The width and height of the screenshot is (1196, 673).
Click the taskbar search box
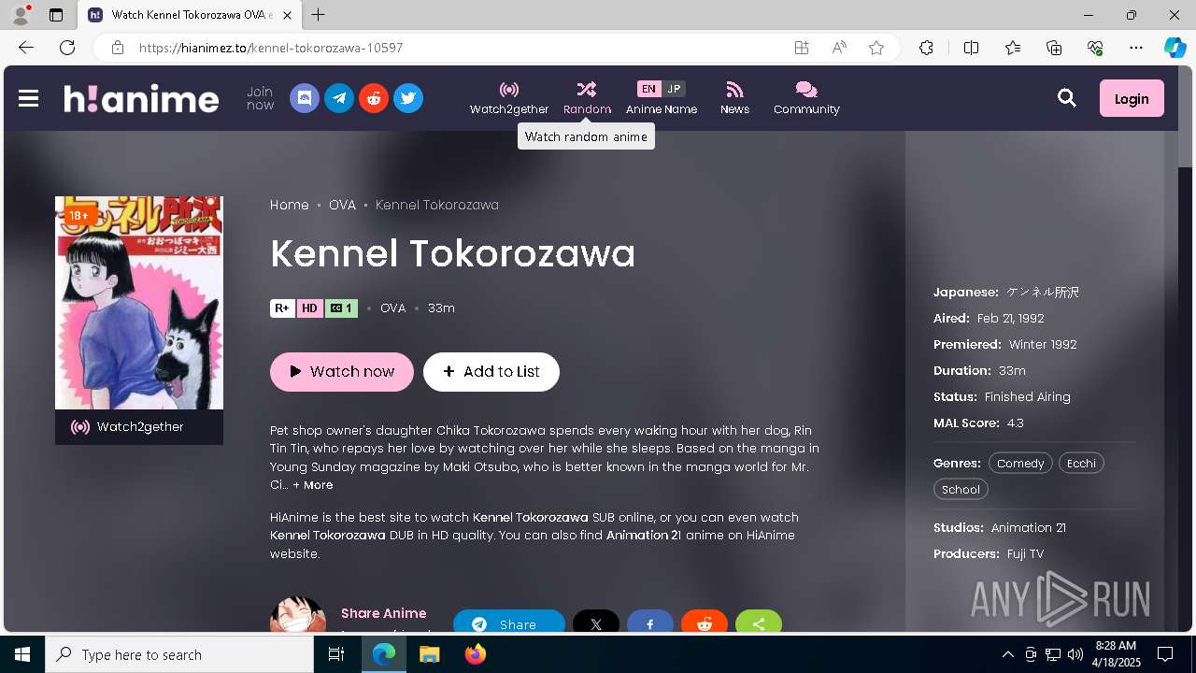click(179, 654)
